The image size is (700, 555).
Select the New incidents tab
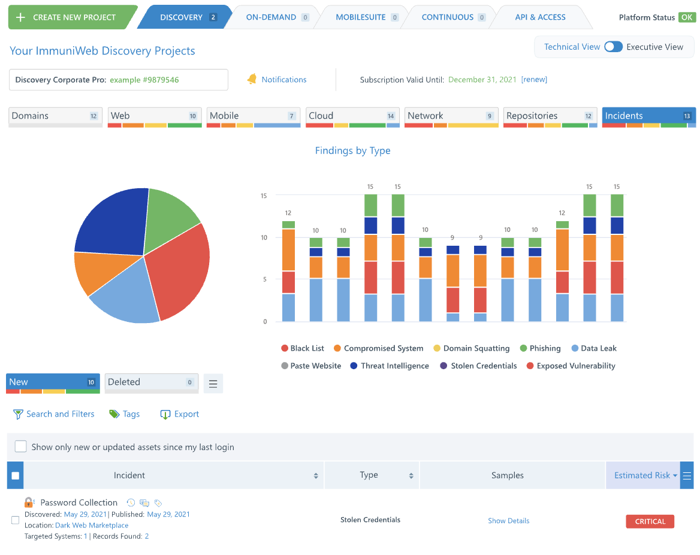(53, 383)
